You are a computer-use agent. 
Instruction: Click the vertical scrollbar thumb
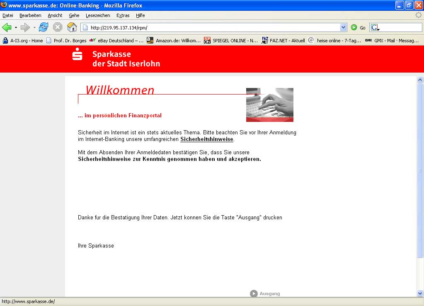point(420,170)
